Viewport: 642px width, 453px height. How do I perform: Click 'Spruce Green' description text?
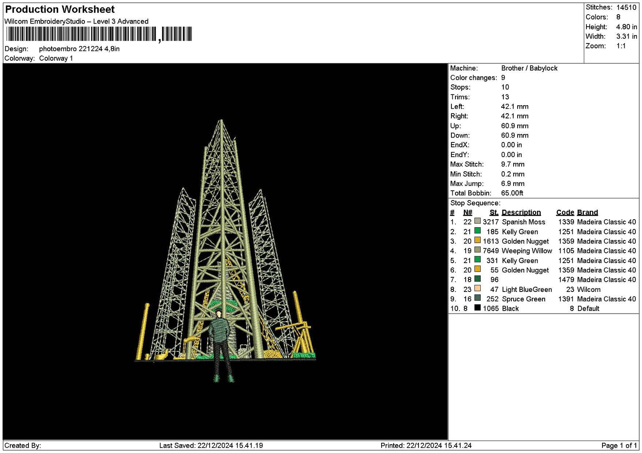[524, 299]
